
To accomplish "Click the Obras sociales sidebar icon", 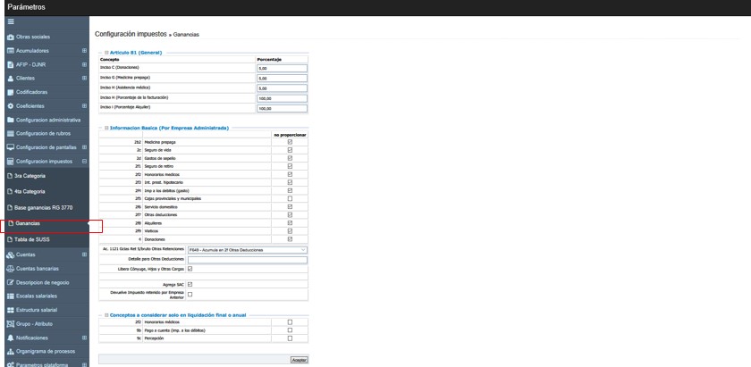I will tap(11, 37).
